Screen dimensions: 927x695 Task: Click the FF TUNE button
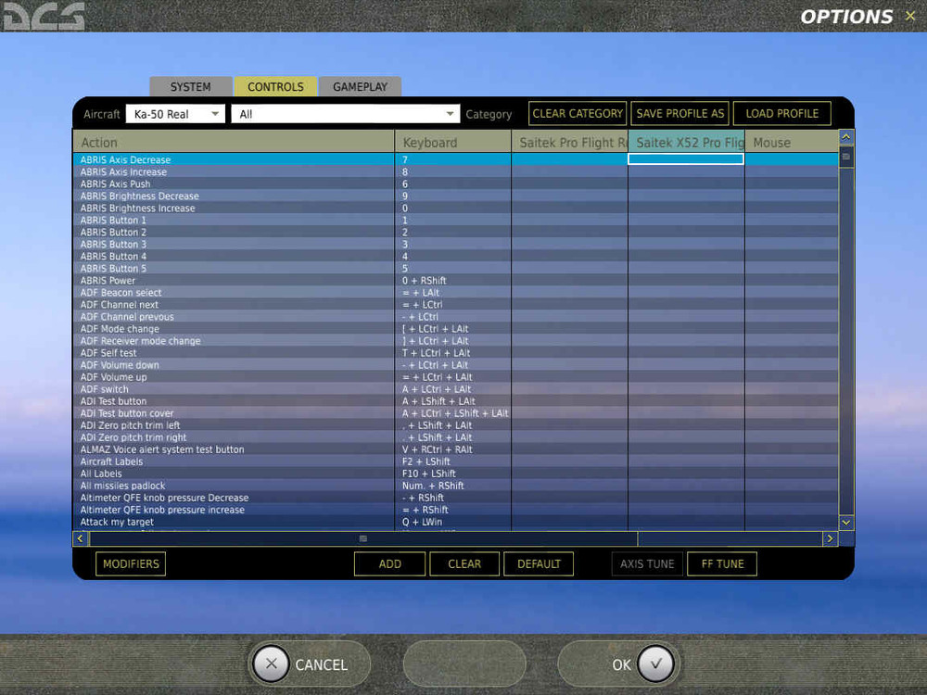[722, 563]
